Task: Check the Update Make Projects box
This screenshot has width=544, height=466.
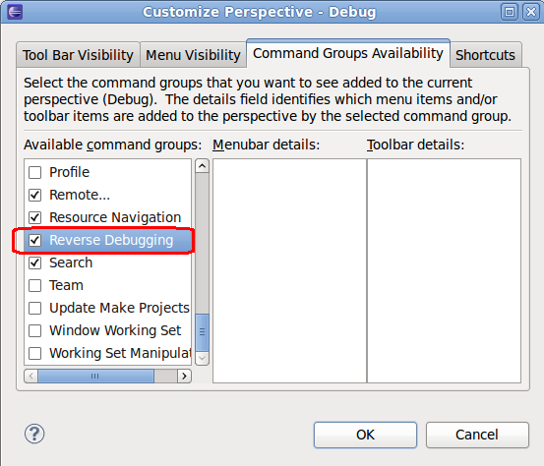Action: click(x=35, y=308)
